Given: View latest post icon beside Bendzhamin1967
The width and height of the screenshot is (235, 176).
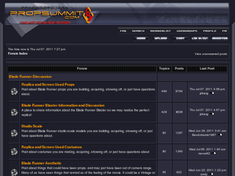Looking at the screenshot, I should pos(220,135).
